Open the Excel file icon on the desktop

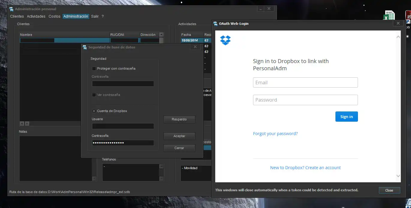[x=389, y=16]
